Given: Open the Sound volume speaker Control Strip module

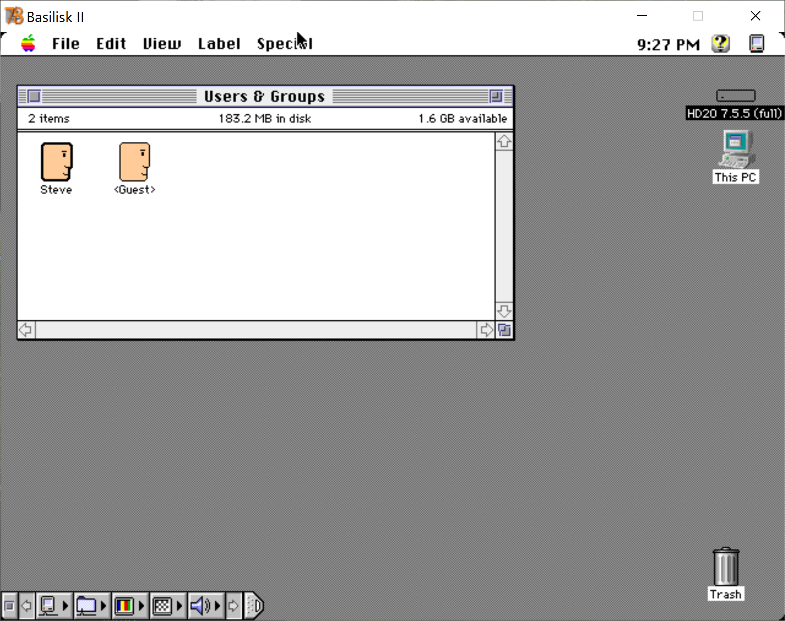Looking at the screenshot, I should pos(206,606).
